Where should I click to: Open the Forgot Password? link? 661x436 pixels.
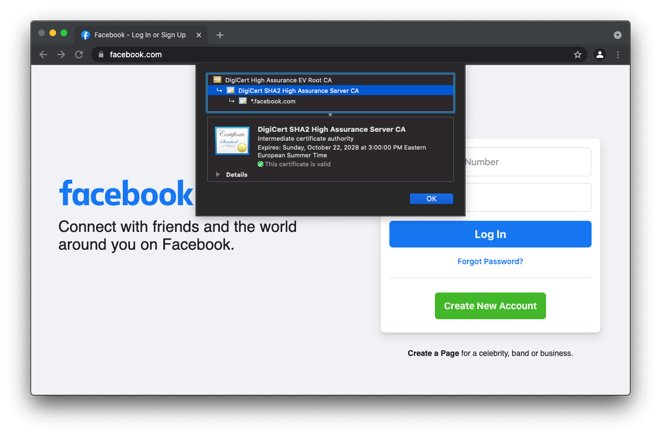(x=490, y=261)
